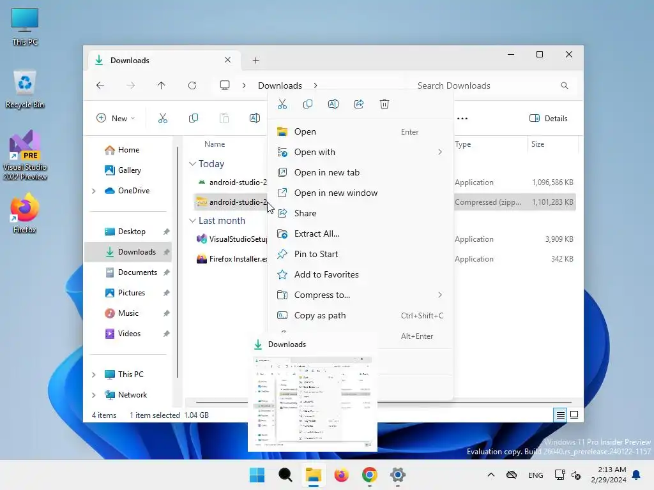Image resolution: width=654 pixels, height=490 pixels.
Task: Open Firefox from the taskbar
Action: (x=341, y=475)
